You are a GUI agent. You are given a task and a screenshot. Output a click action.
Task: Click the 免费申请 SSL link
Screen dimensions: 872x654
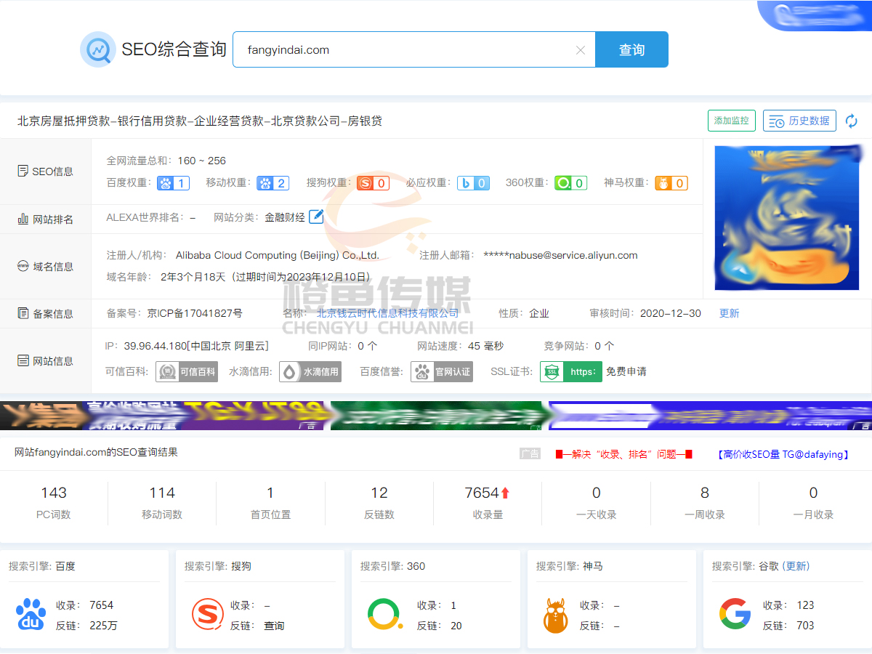626,371
